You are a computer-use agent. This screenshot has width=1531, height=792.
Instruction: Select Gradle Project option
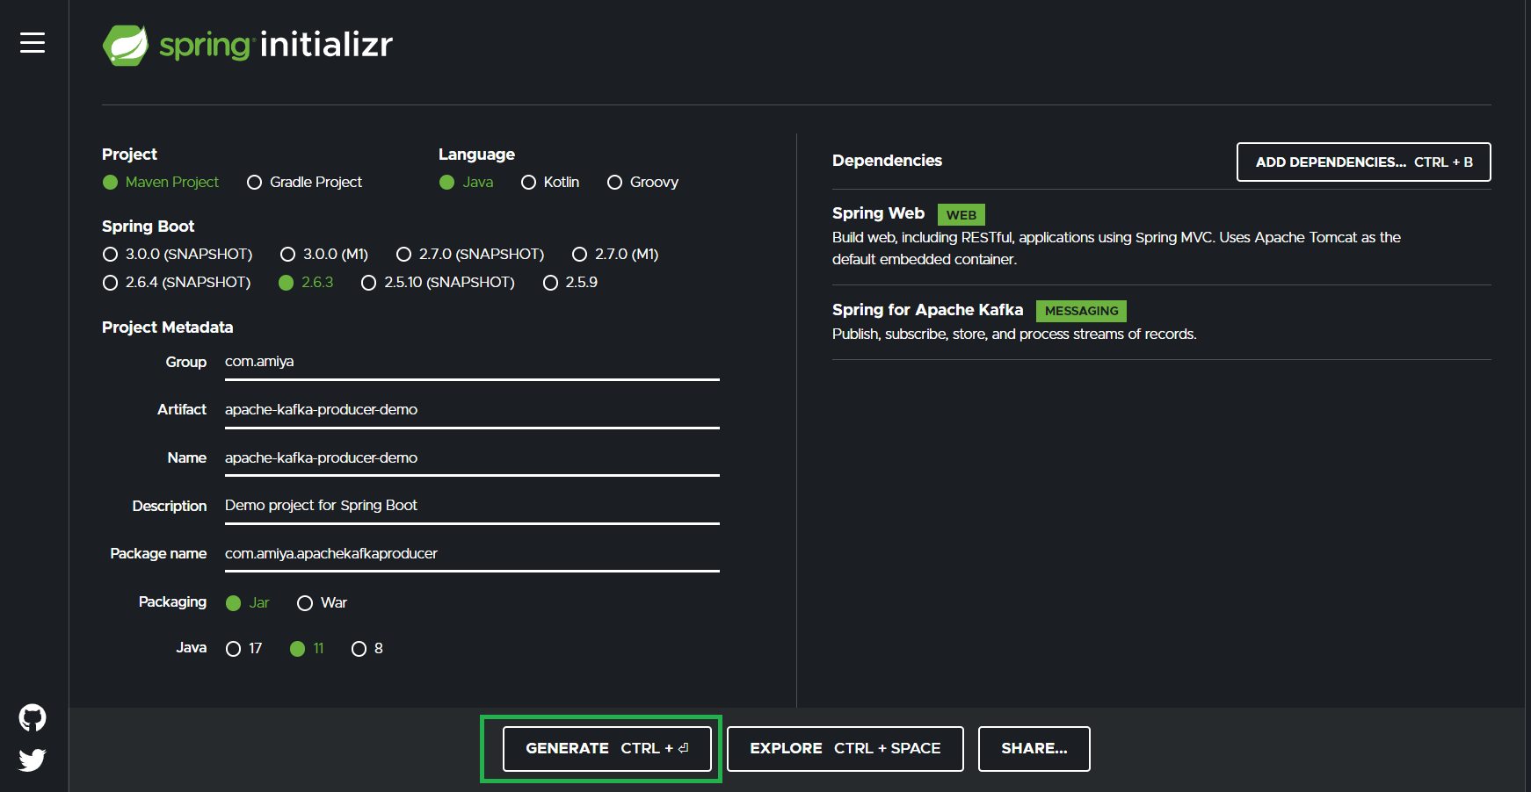point(305,182)
